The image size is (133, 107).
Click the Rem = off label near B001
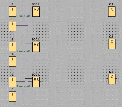(23, 16)
